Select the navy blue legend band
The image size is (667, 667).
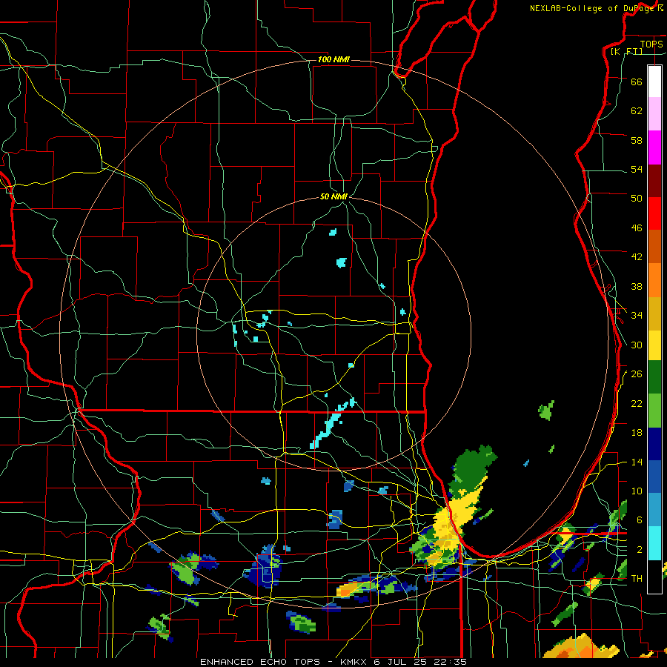[x=654, y=444]
